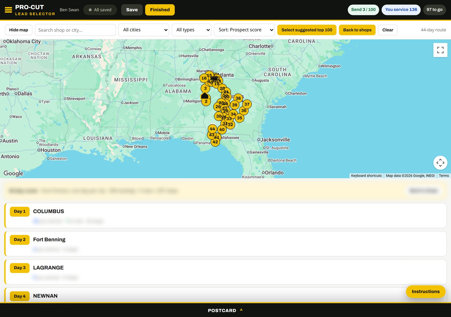This screenshot has height=317, width=451.
Task: Click map marker number 42
Action: [x=215, y=142]
